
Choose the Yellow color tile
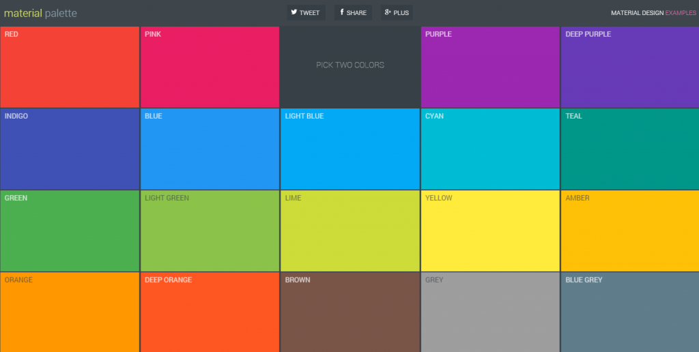(x=490, y=231)
